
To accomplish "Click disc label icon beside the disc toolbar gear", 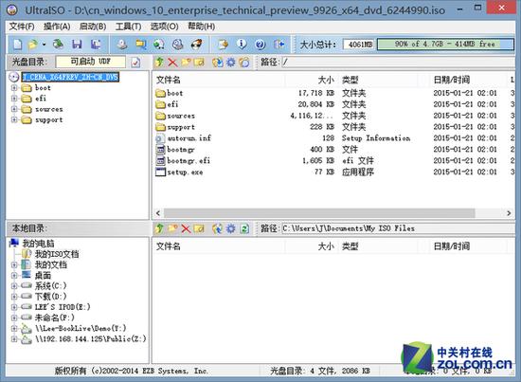I will (244, 63).
